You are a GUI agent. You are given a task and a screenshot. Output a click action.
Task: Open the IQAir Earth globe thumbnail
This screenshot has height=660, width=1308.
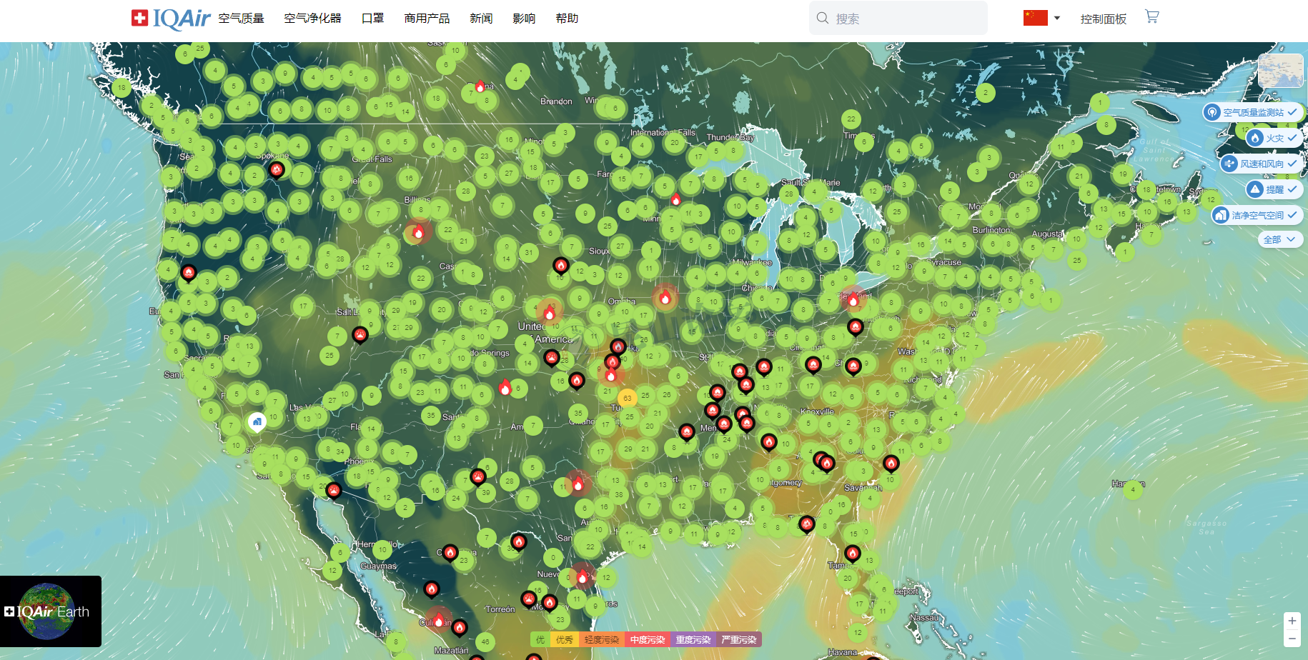coord(50,611)
